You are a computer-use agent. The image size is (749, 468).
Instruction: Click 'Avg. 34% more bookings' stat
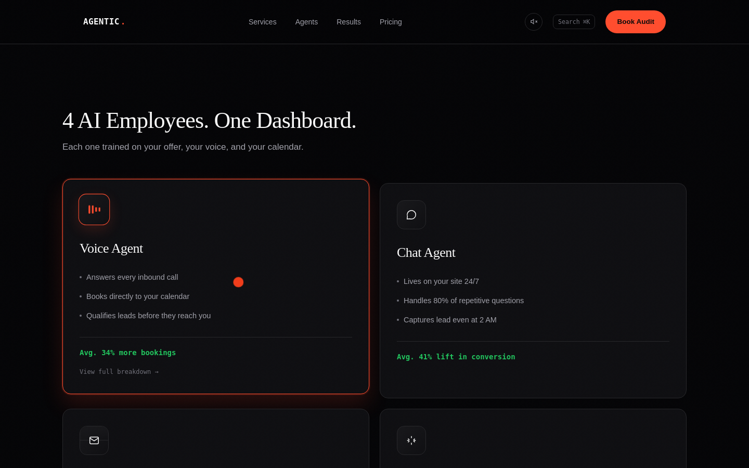tap(127, 353)
